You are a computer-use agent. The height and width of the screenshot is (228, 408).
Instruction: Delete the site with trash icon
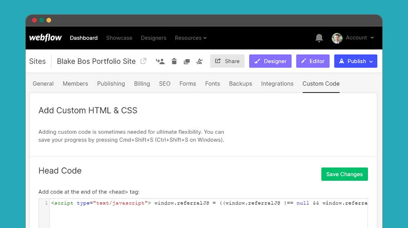click(x=174, y=61)
